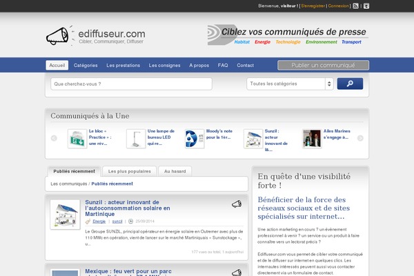Click the LED desk lamp thumbnail
The width and height of the screenshot is (414, 276).
coord(136,139)
